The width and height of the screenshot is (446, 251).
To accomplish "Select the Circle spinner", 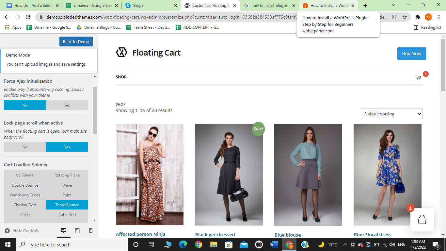I will [25, 214].
